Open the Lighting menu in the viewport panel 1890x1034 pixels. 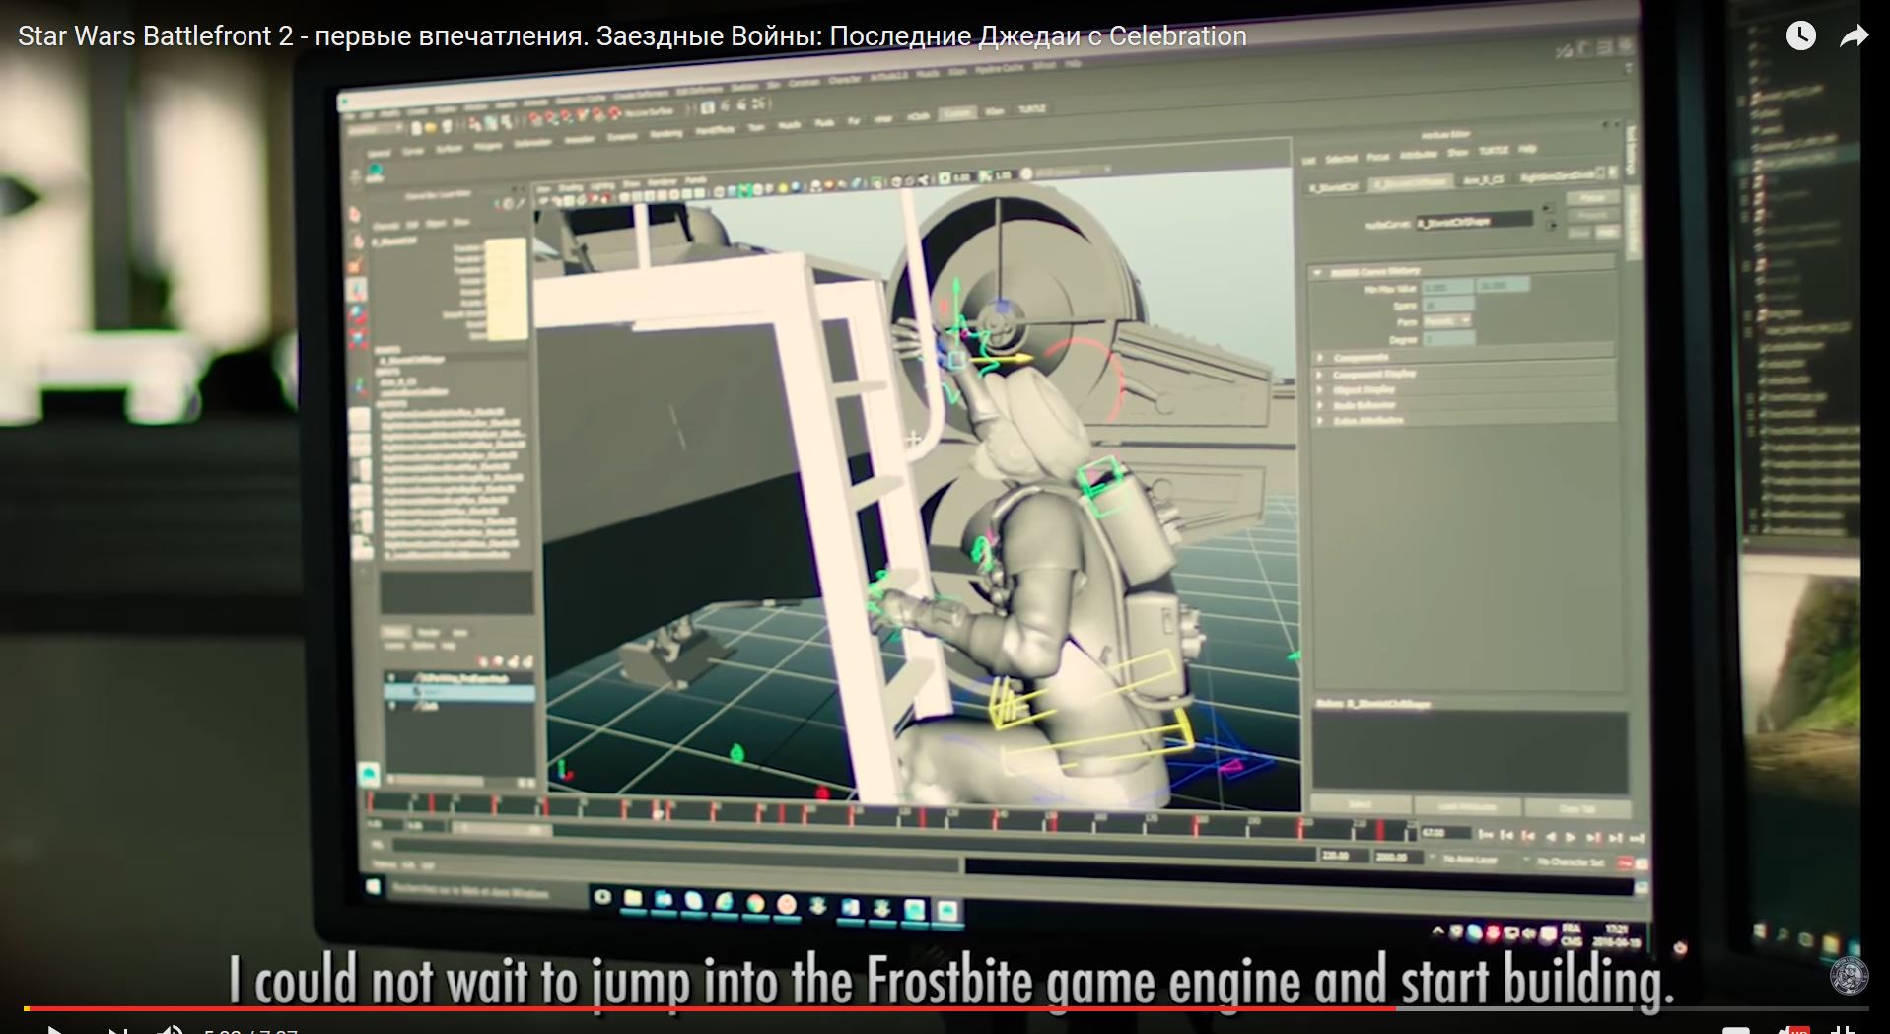pyautogui.click(x=601, y=185)
